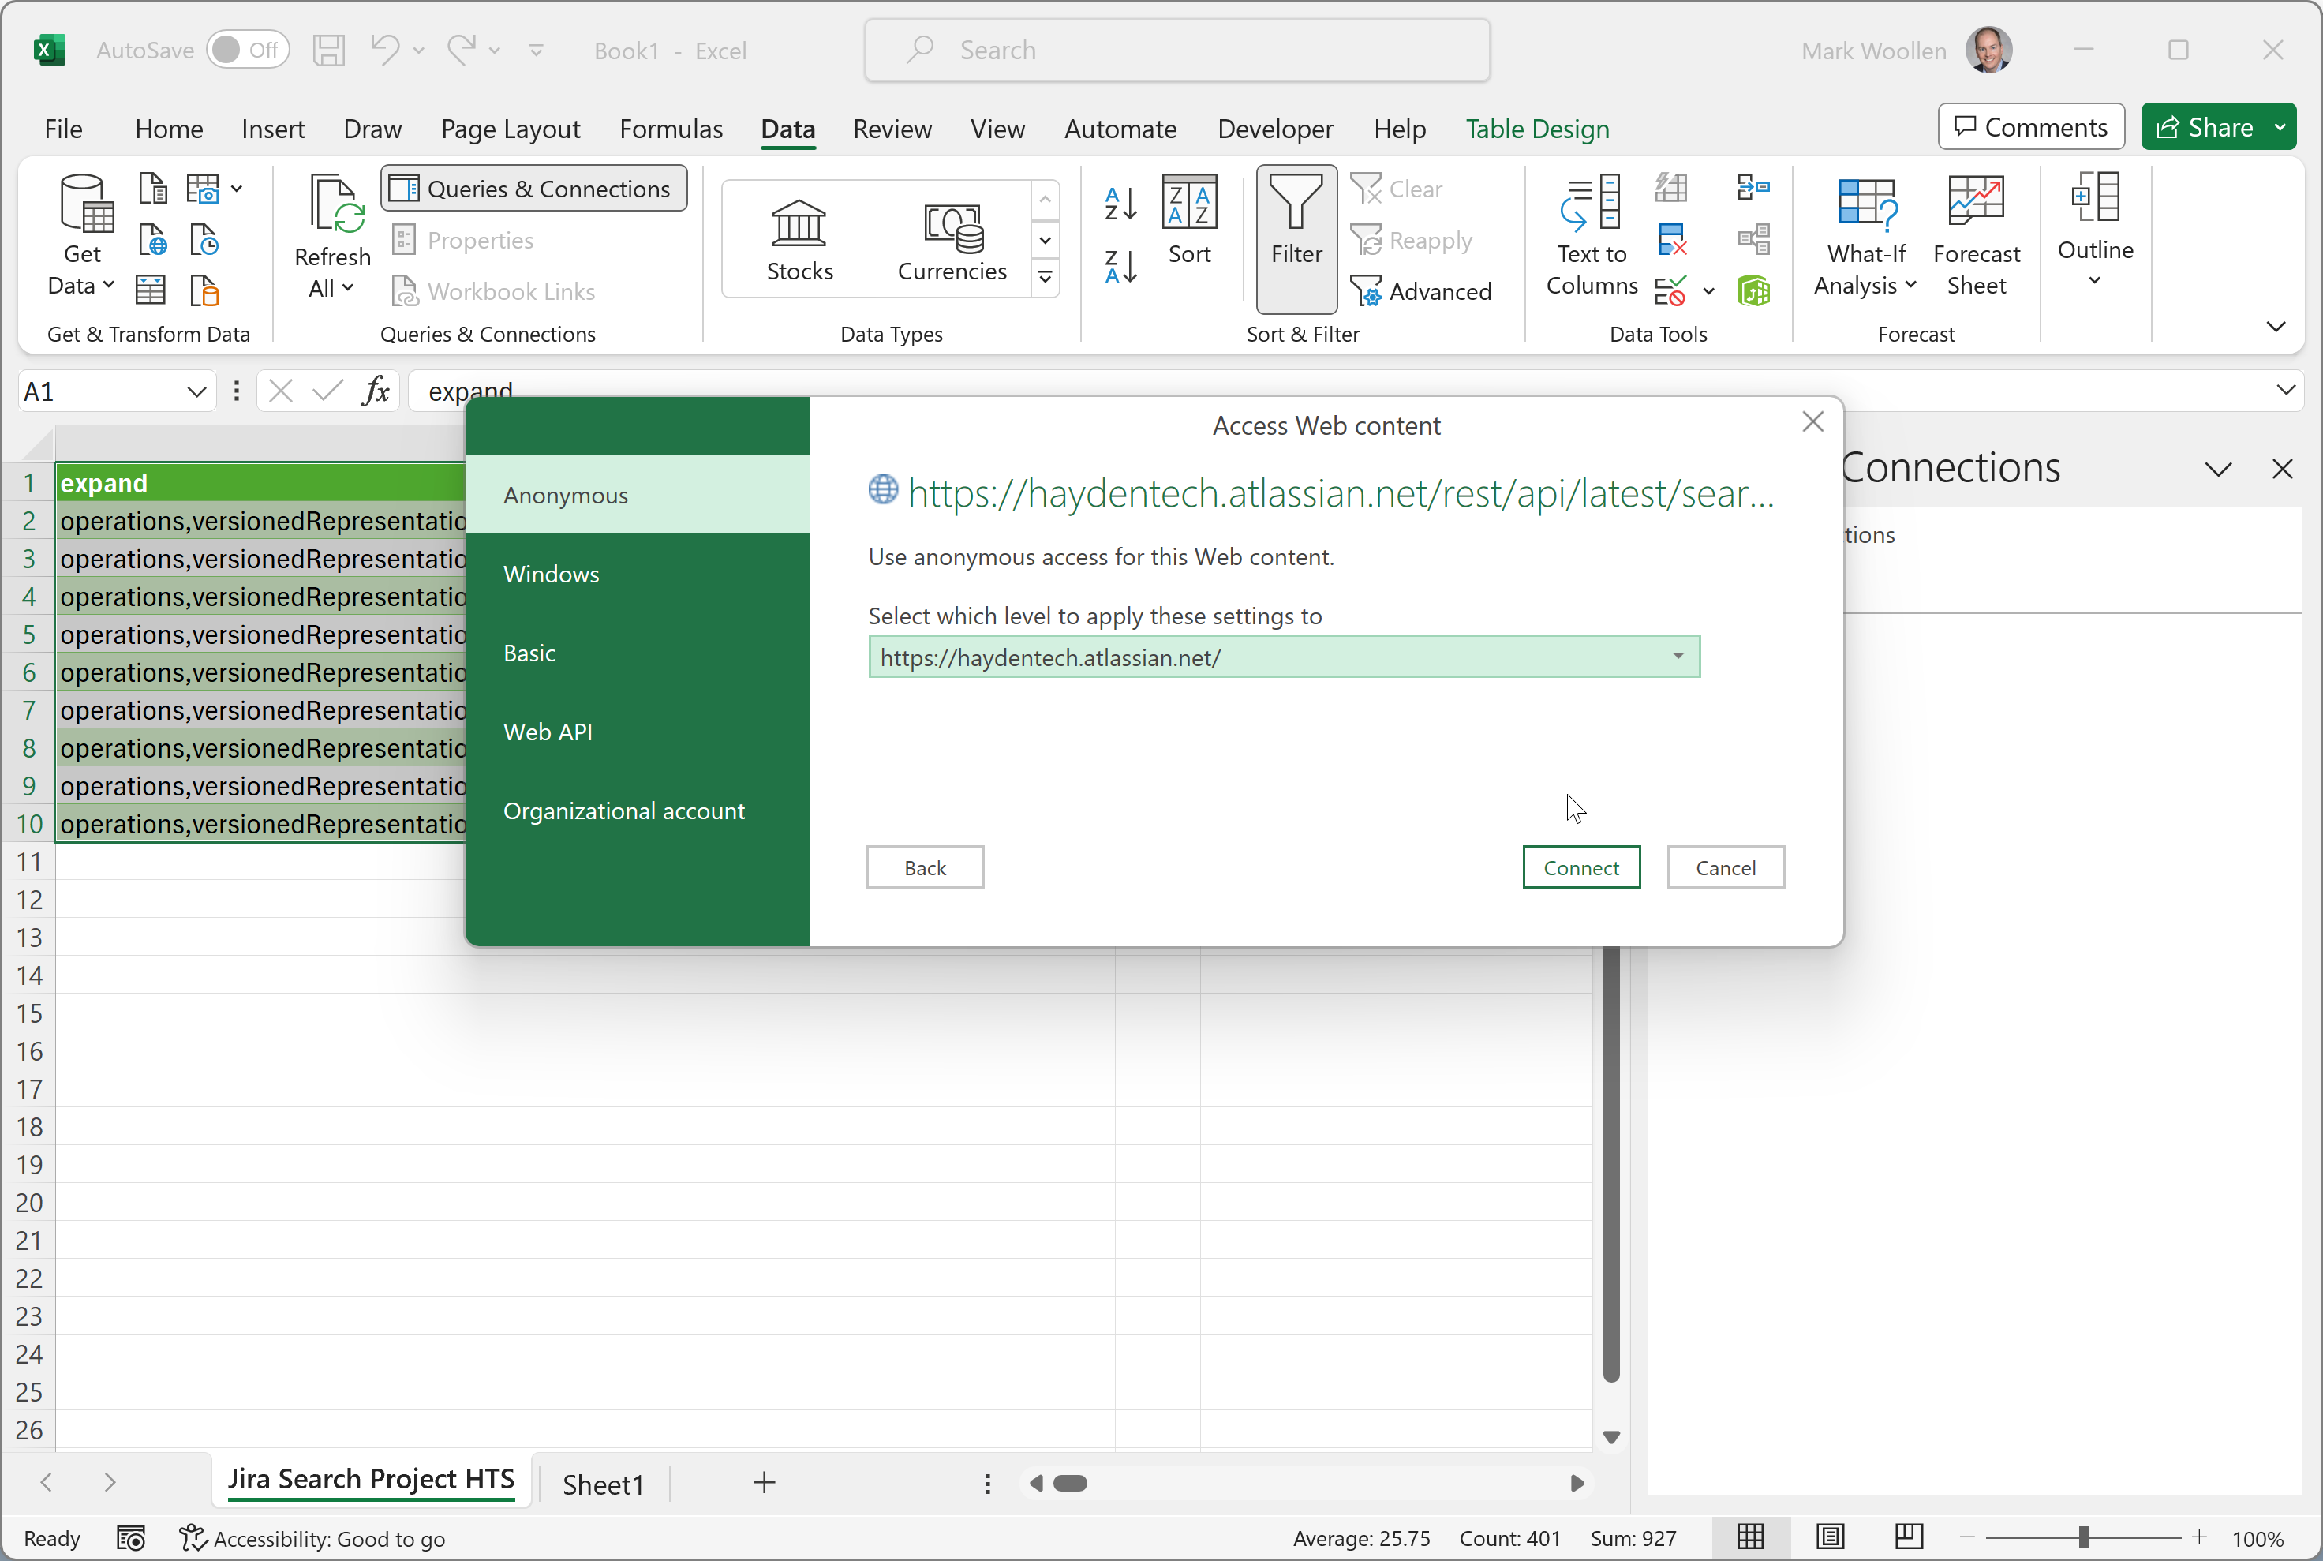The width and height of the screenshot is (2323, 1561).
Task: Expand the Name Box dropdown arrow
Action: pos(196,392)
